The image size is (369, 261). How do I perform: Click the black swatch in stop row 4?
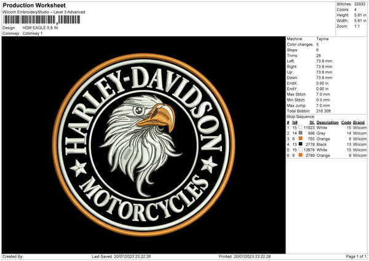[x=300, y=144]
